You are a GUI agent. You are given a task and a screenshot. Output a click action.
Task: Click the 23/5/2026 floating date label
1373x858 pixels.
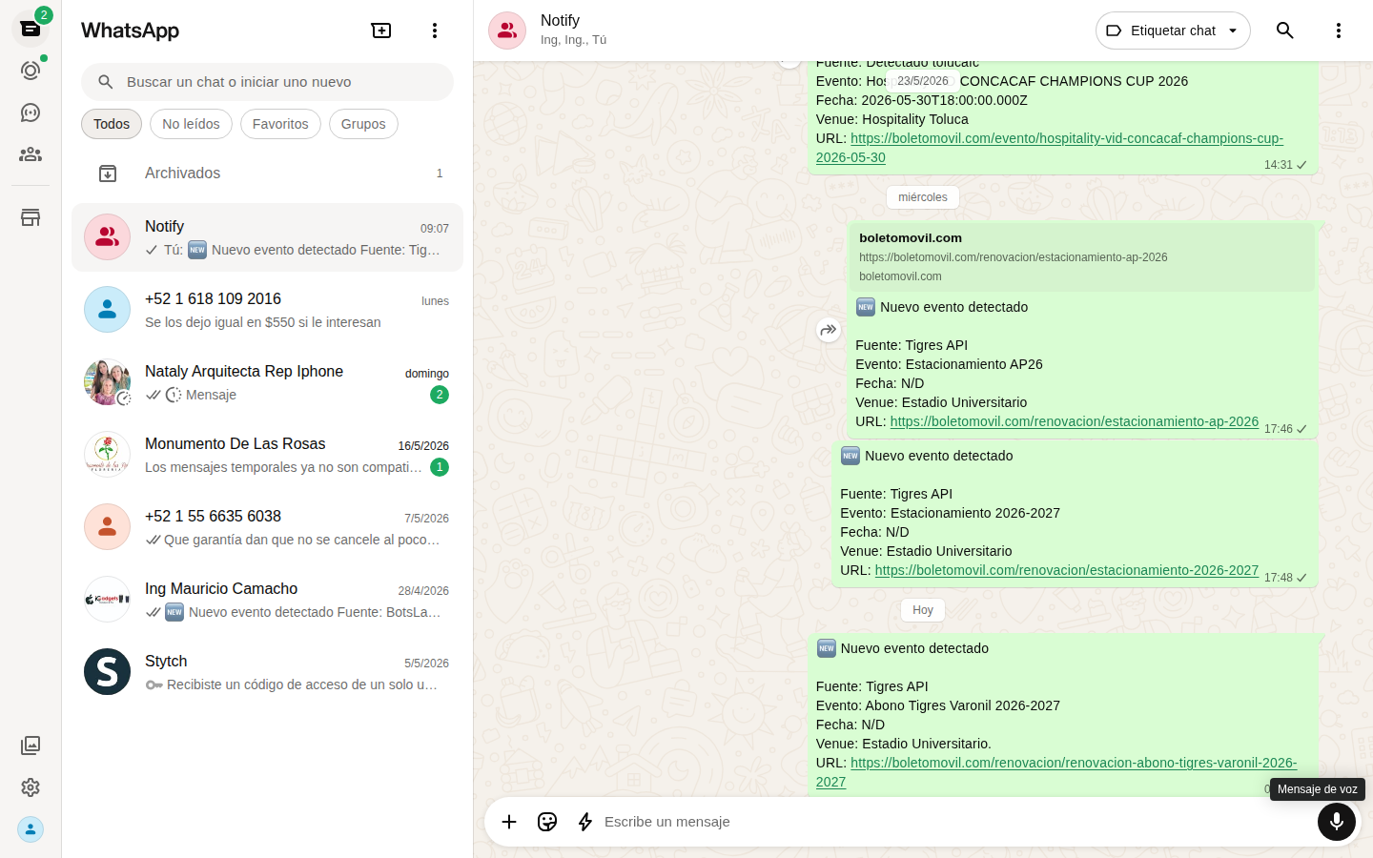[923, 81]
